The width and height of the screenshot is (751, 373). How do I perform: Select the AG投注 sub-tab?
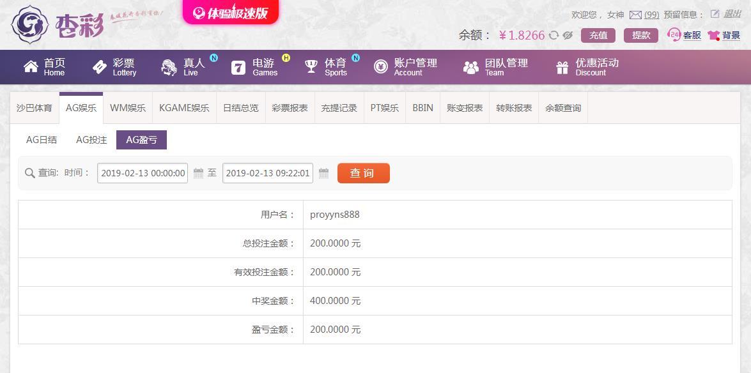pos(91,140)
